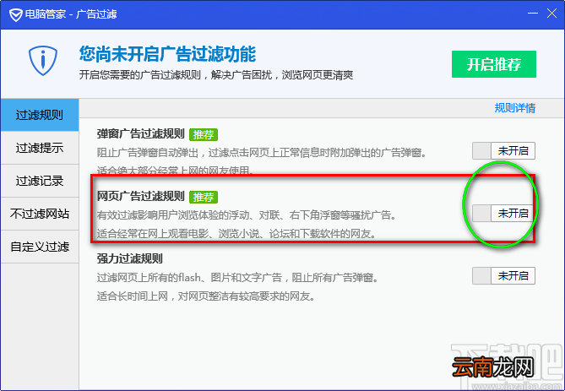Minimize the 广告过滤 window
The height and width of the screenshot is (391, 565).
533,14
